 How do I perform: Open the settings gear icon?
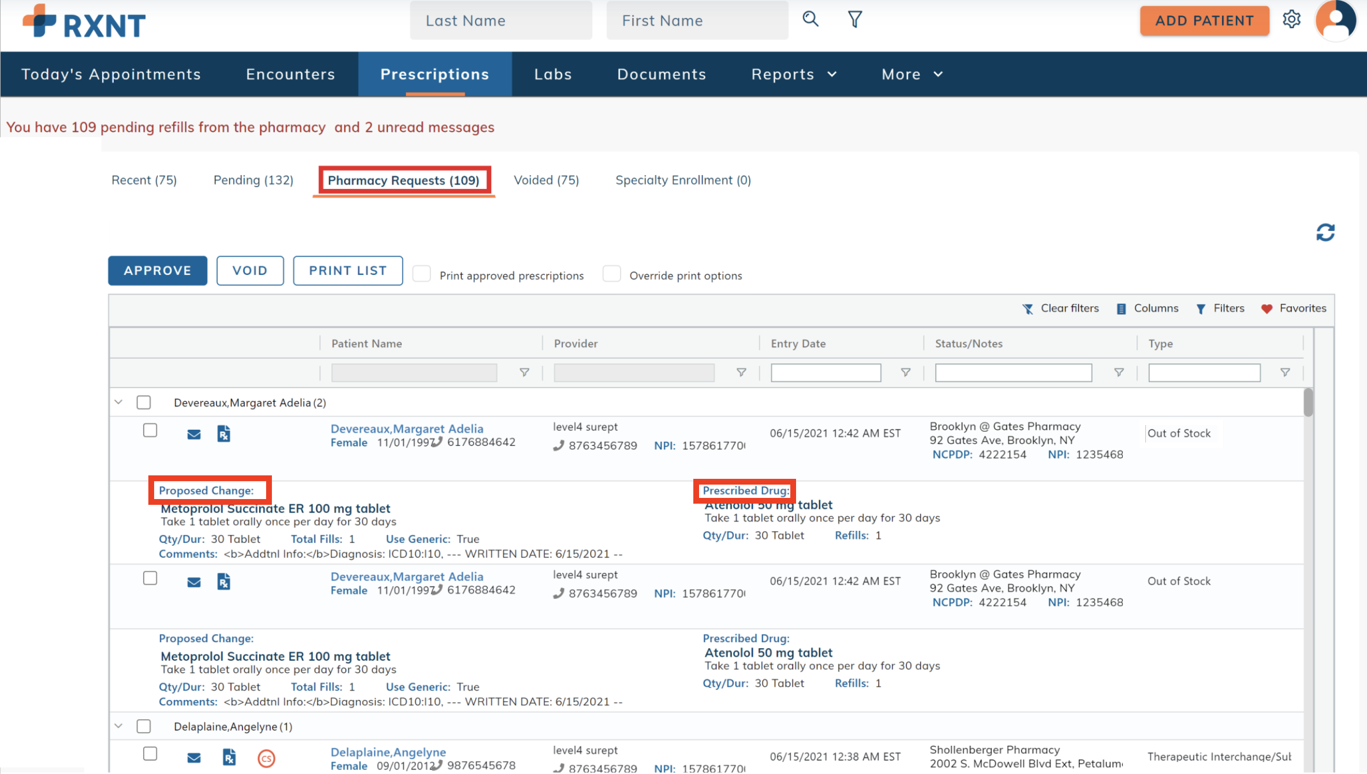[x=1291, y=20]
